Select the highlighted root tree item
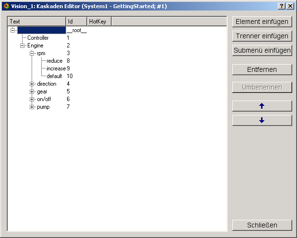 click(x=42, y=30)
